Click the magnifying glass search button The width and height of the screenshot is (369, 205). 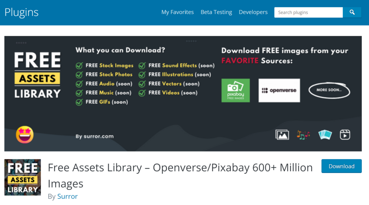point(352,12)
